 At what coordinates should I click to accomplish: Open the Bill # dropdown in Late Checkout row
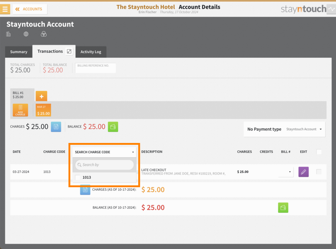[x=286, y=172]
